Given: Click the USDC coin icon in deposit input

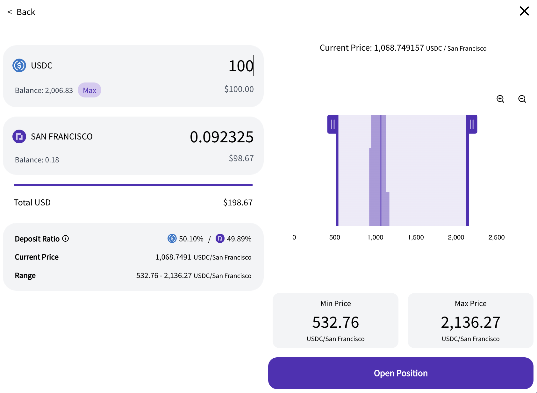Looking at the screenshot, I should click(x=19, y=66).
